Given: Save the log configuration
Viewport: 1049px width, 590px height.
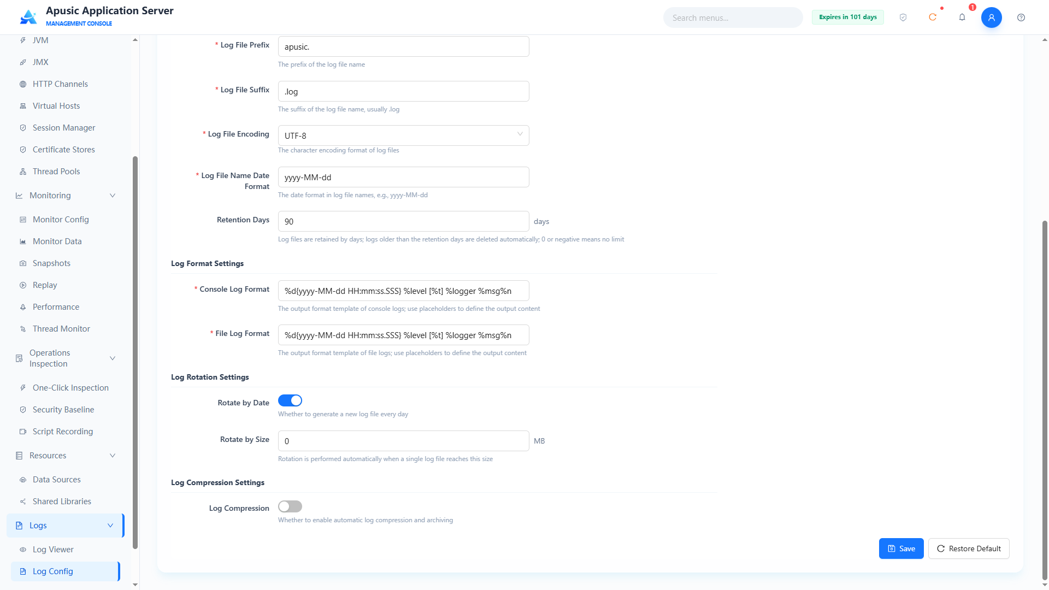Looking at the screenshot, I should click(901, 548).
